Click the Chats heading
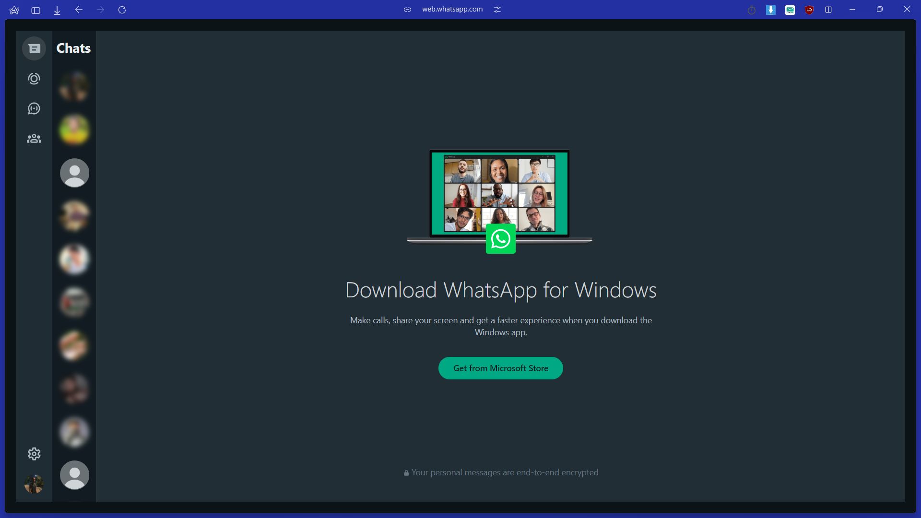The height and width of the screenshot is (518, 921). coord(73,48)
